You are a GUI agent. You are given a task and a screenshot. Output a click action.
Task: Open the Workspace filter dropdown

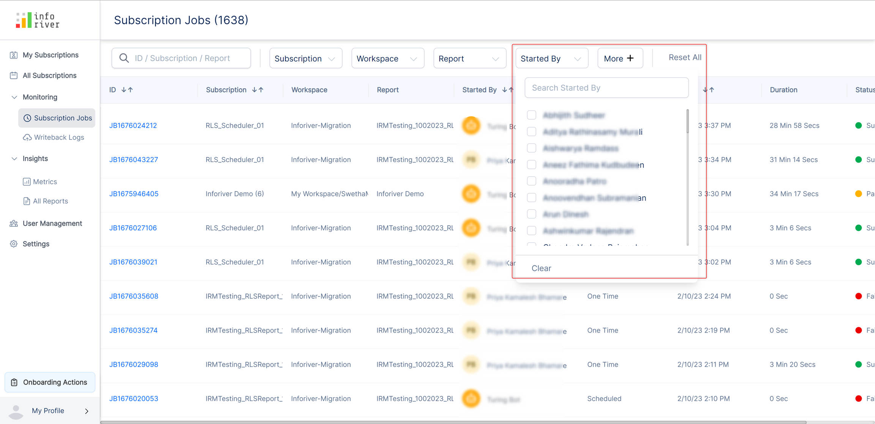point(387,58)
